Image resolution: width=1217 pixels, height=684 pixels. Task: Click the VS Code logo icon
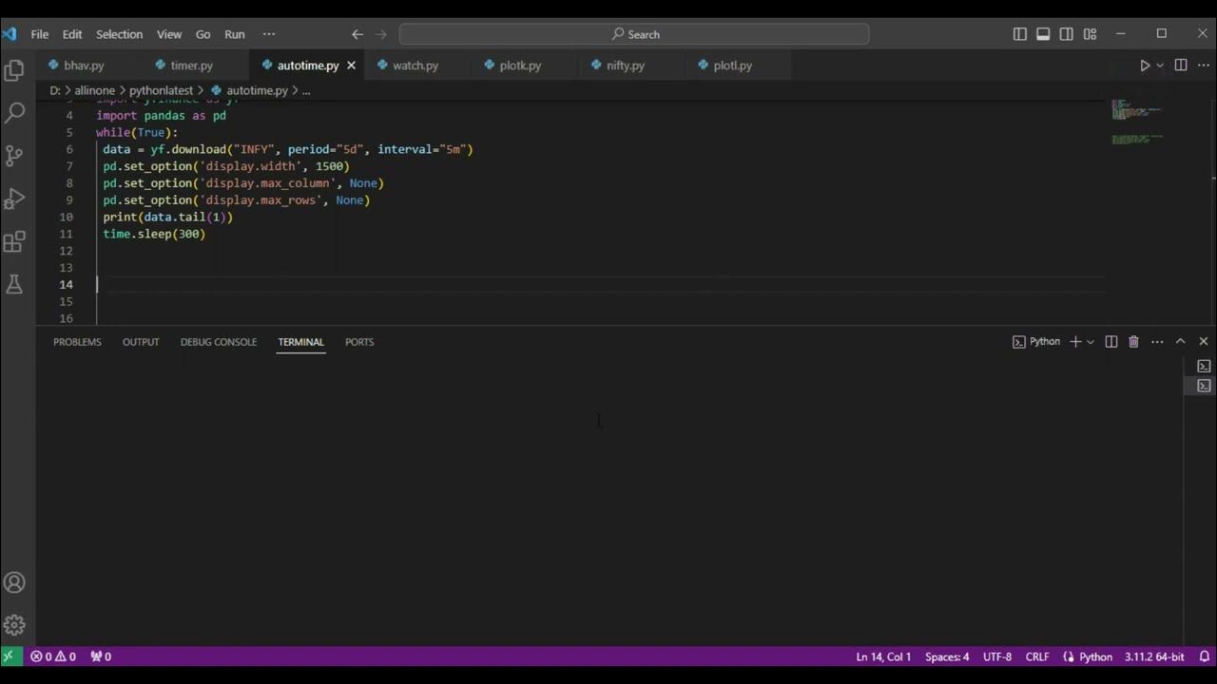tap(10, 34)
